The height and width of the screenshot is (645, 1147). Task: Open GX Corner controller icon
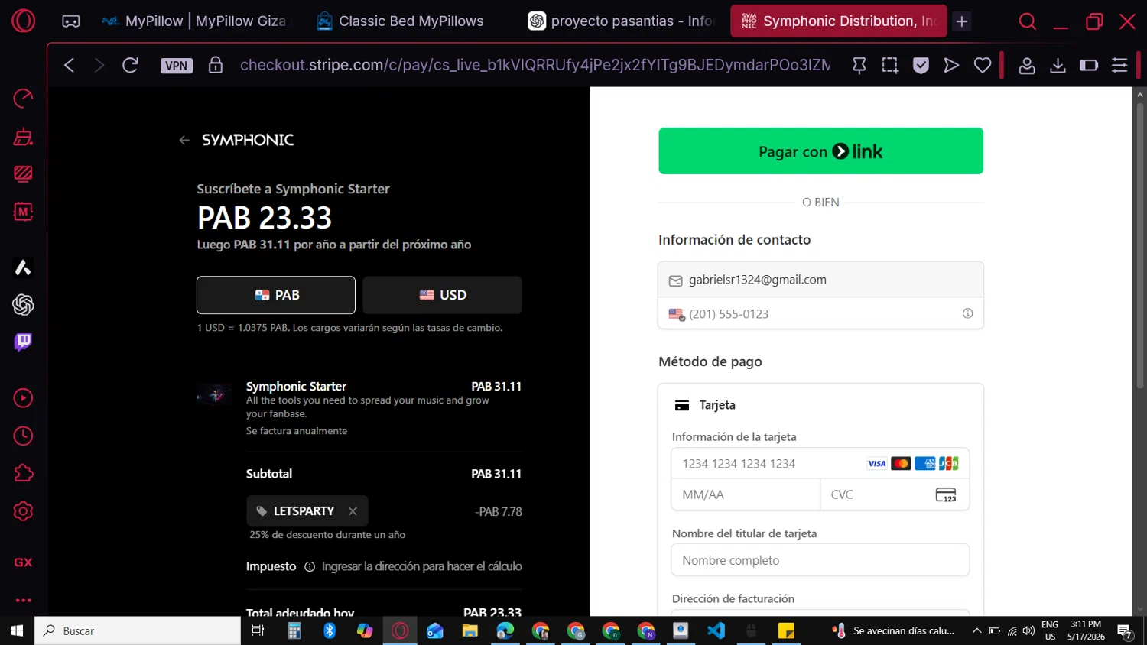71,21
